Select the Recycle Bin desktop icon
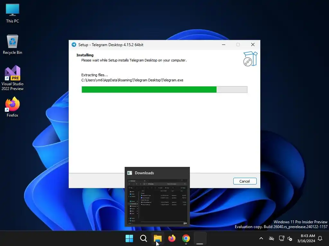The height and width of the screenshot is (246, 329). coord(13,45)
